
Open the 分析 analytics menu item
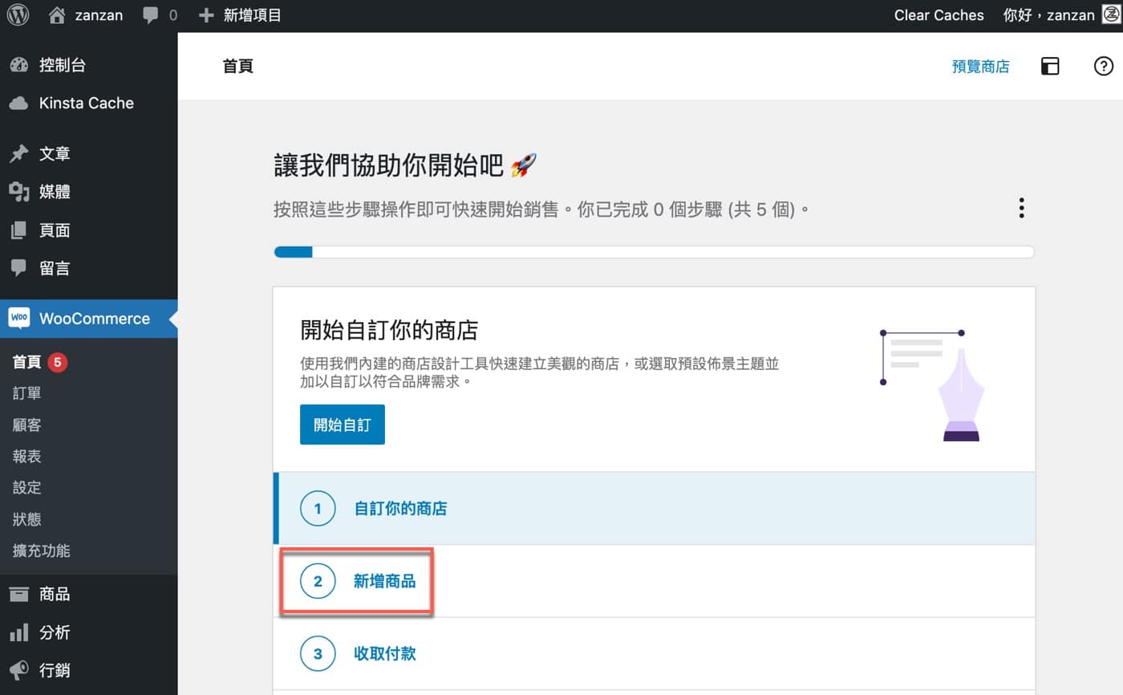point(88,632)
